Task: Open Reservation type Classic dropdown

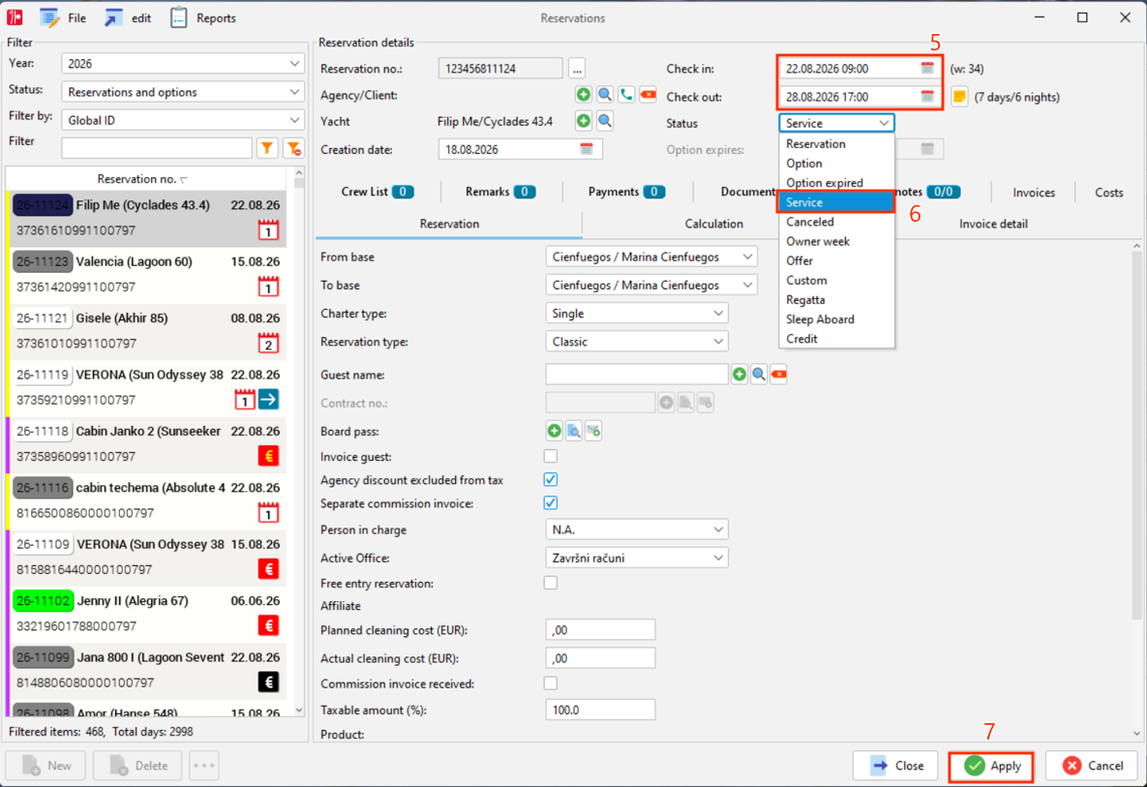Action: (636, 342)
